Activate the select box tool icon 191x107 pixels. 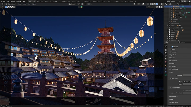[x=3, y=7]
